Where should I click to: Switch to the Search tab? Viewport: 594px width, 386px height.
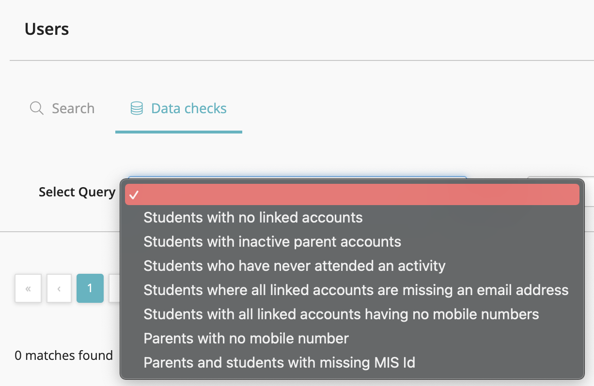click(x=62, y=108)
